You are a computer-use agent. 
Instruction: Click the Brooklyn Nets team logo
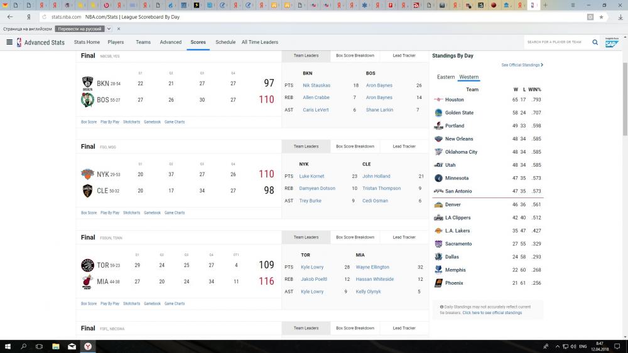(x=87, y=83)
